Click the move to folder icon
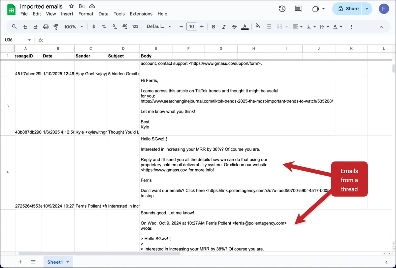396x268 pixels. pyautogui.click(x=82, y=6)
